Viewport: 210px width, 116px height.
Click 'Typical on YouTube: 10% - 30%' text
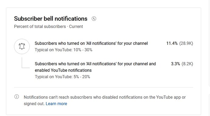(x=64, y=50)
